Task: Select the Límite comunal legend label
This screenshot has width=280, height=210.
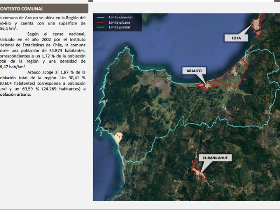Action: (120, 17)
